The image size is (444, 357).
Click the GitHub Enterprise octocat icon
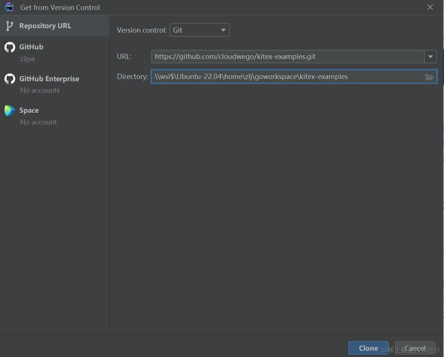(10, 79)
